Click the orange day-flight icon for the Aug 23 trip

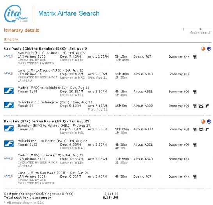click(x=203, y=121)
